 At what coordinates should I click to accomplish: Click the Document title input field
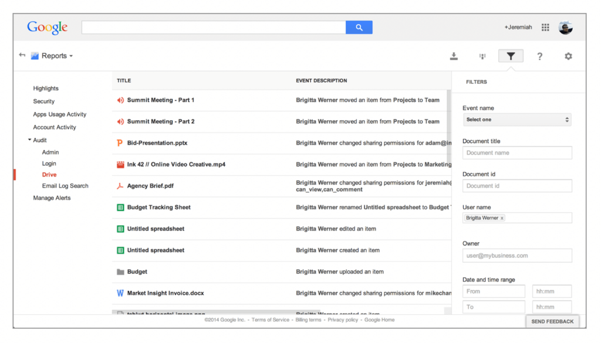pos(516,153)
